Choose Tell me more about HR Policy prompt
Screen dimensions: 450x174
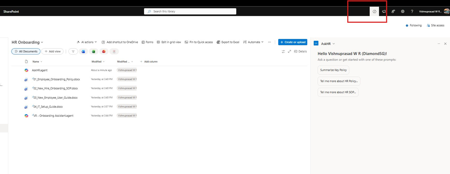point(339,81)
